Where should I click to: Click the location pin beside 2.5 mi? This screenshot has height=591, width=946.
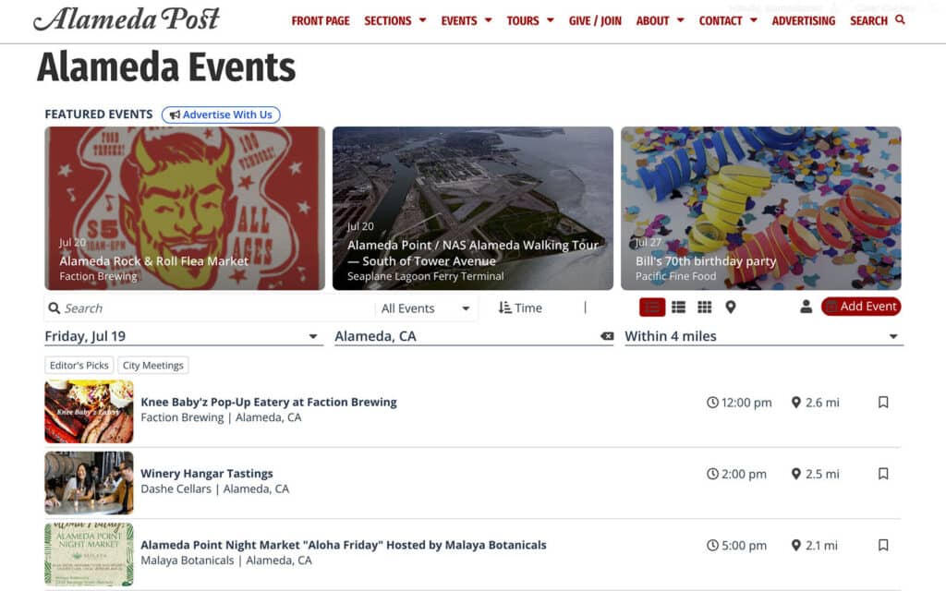tap(795, 474)
